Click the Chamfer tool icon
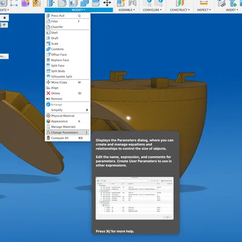The width and height of the screenshot is (242, 242). tap(48, 27)
